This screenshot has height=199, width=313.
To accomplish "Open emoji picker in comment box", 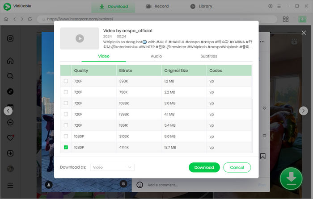I will point(140,185).
